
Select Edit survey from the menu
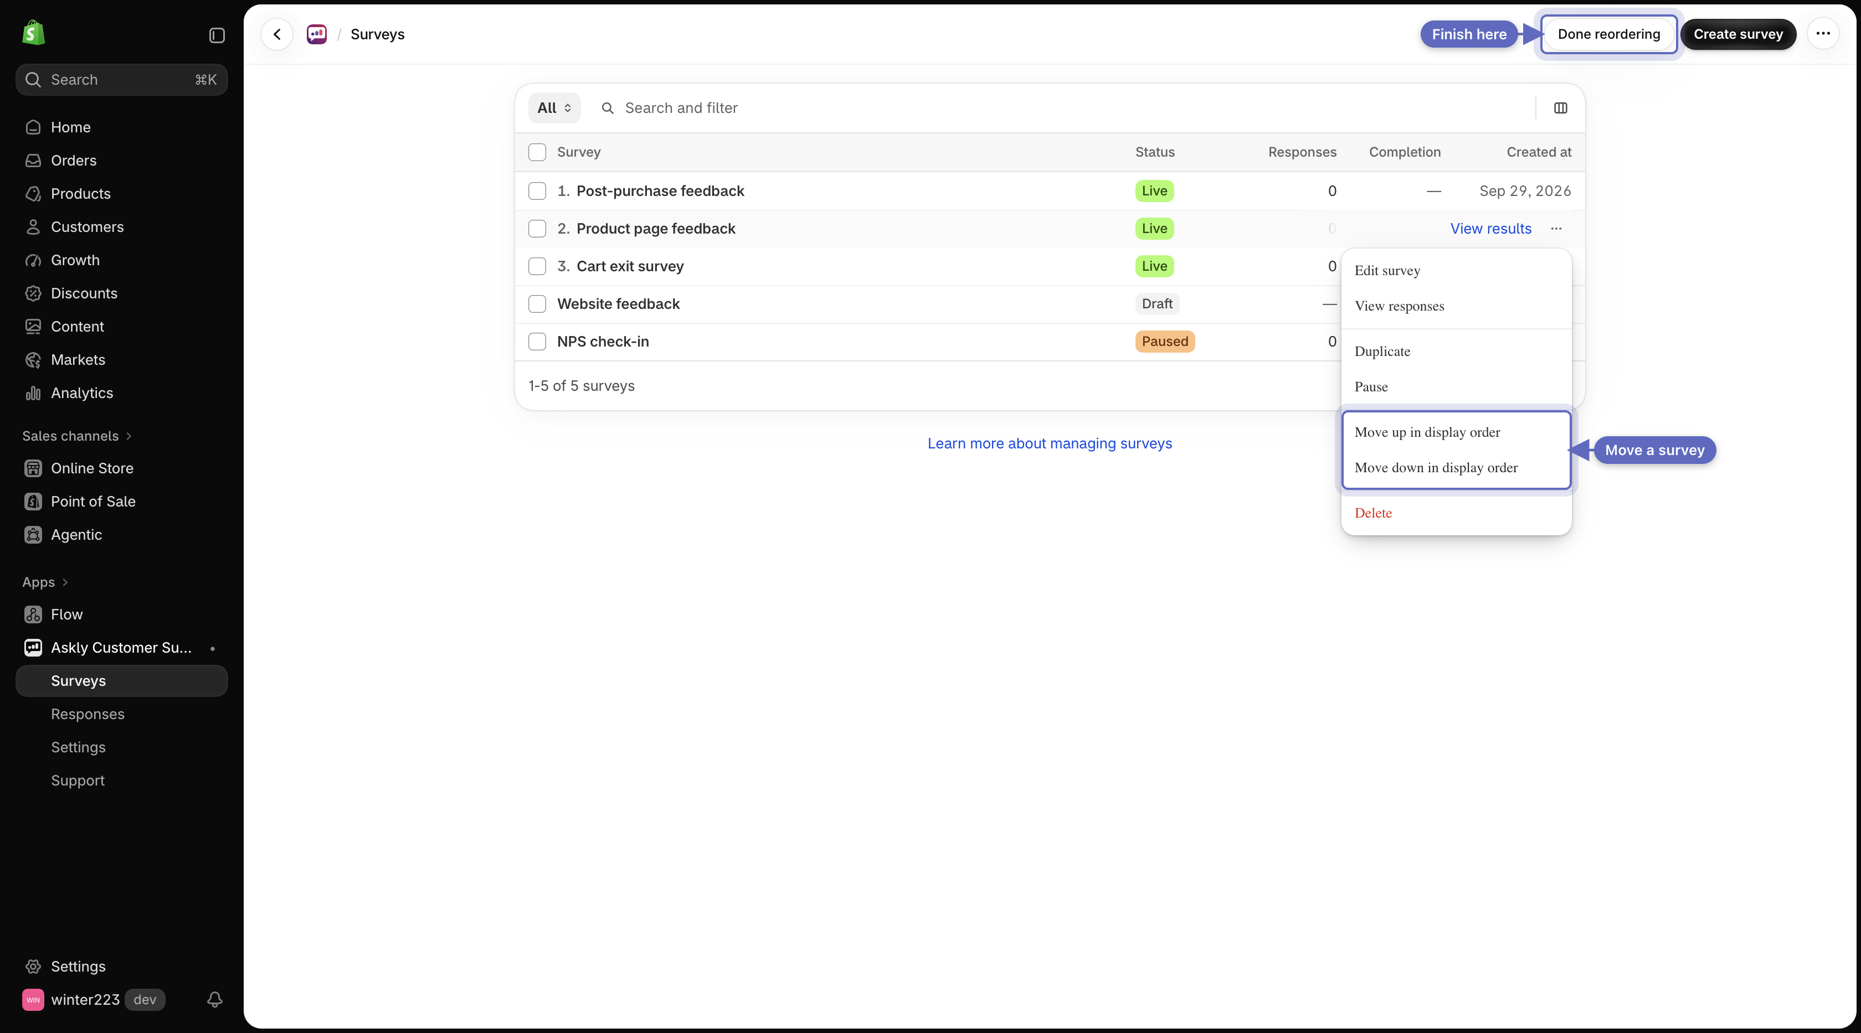pos(1456,270)
